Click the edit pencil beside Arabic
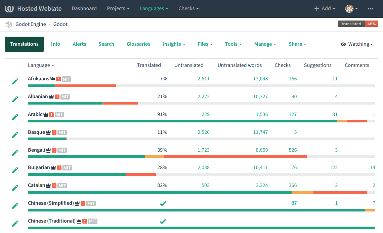This screenshot has height=233, width=383. pyautogui.click(x=15, y=117)
